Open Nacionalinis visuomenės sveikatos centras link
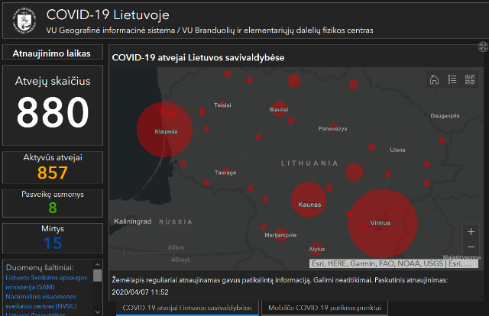 click(x=41, y=301)
